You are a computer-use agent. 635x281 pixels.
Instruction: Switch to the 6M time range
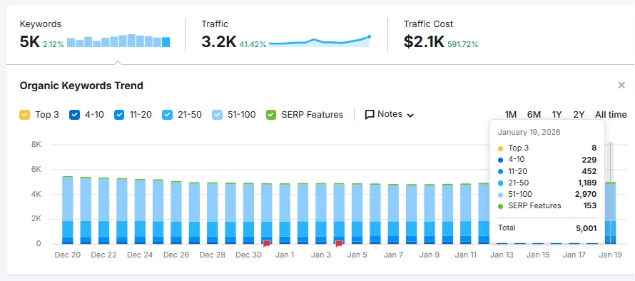click(534, 115)
